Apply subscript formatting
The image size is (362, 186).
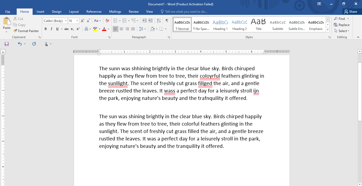(x=72, y=29)
